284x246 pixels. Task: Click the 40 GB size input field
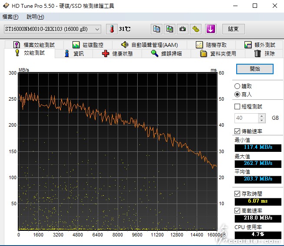click(246, 118)
